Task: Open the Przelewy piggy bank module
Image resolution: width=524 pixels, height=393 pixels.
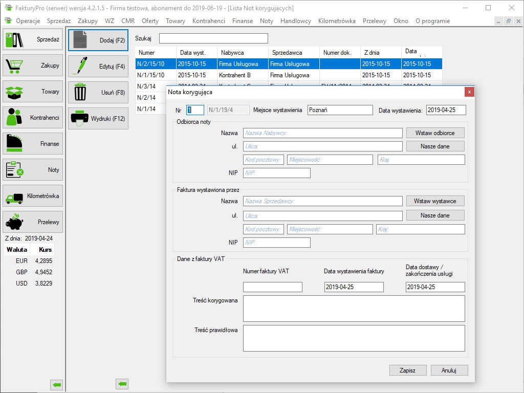Action: click(33, 222)
